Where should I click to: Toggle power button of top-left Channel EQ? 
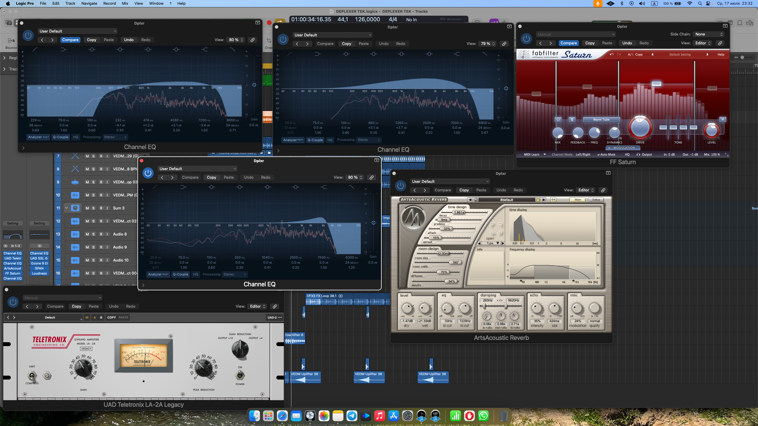click(28, 35)
